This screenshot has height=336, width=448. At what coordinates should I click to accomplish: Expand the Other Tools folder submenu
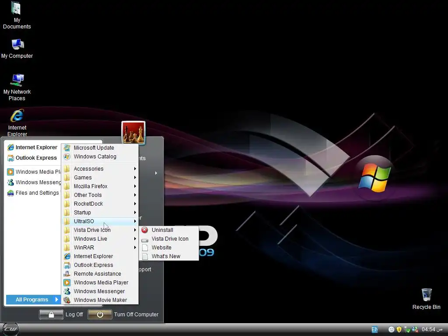100,195
